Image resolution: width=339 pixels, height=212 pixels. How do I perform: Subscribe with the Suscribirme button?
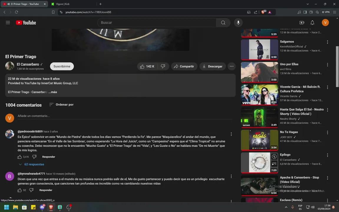click(62, 66)
